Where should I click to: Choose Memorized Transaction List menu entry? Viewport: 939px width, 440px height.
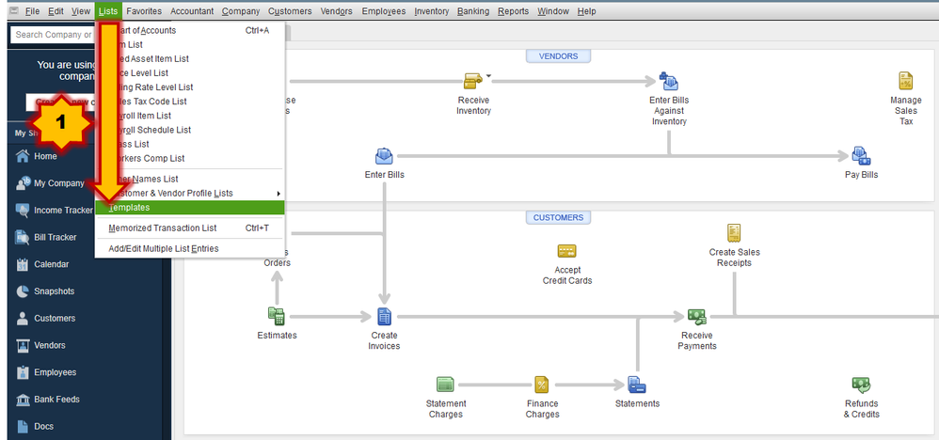point(190,228)
